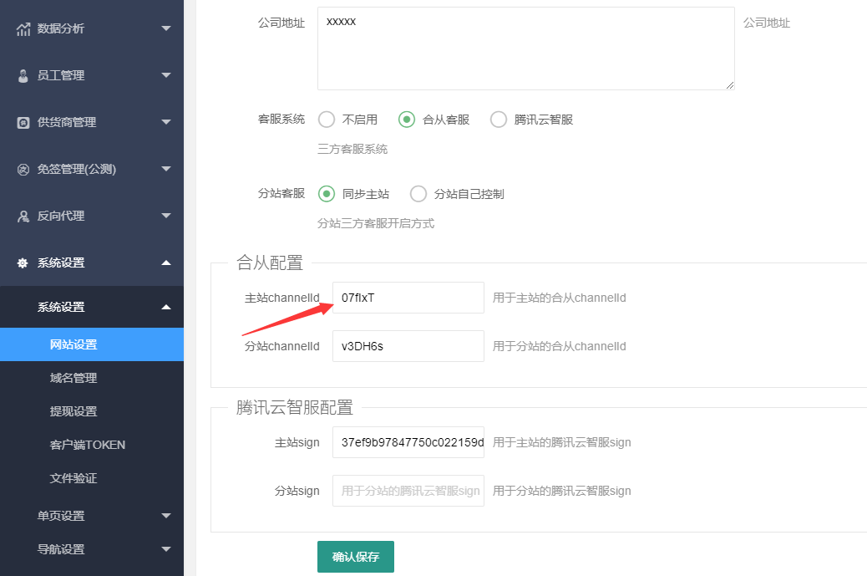Click the 用于主站的合从channelId hint
The image size is (867, 576).
tap(559, 298)
